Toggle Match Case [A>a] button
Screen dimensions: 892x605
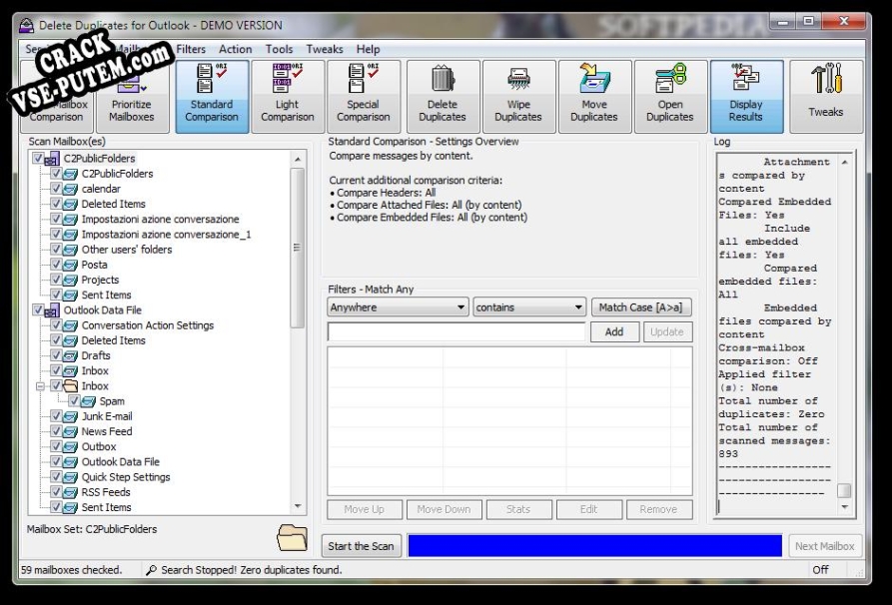(641, 307)
